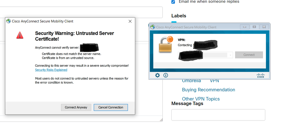
Task: Click the 'VPN:' label in AnyConnect window
Action: point(182,40)
